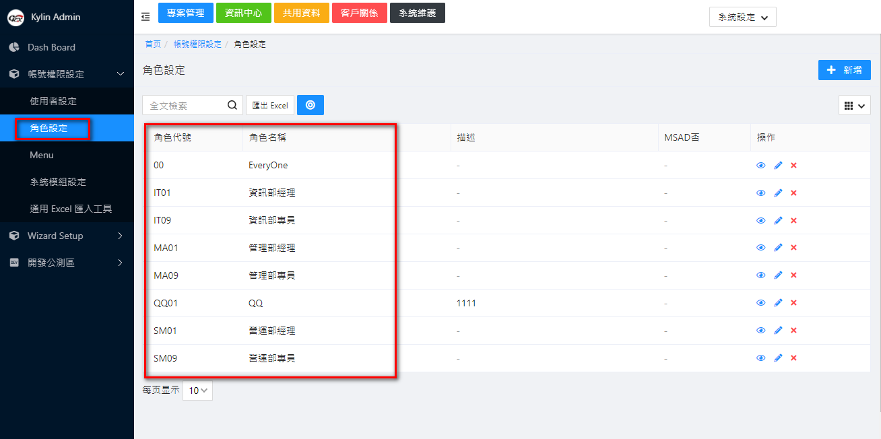Click the eye icon for SM01 row
The height and width of the screenshot is (439, 881).
[761, 331]
